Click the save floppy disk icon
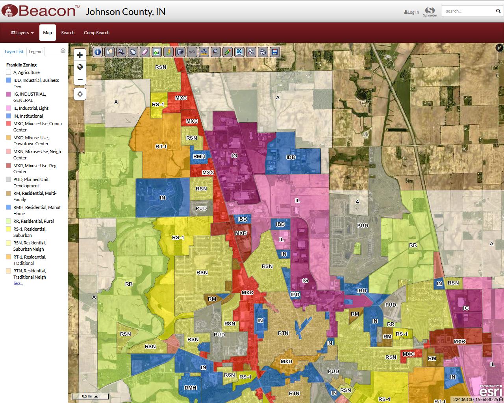The width and height of the screenshot is (504, 403). pyautogui.click(x=275, y=52)
